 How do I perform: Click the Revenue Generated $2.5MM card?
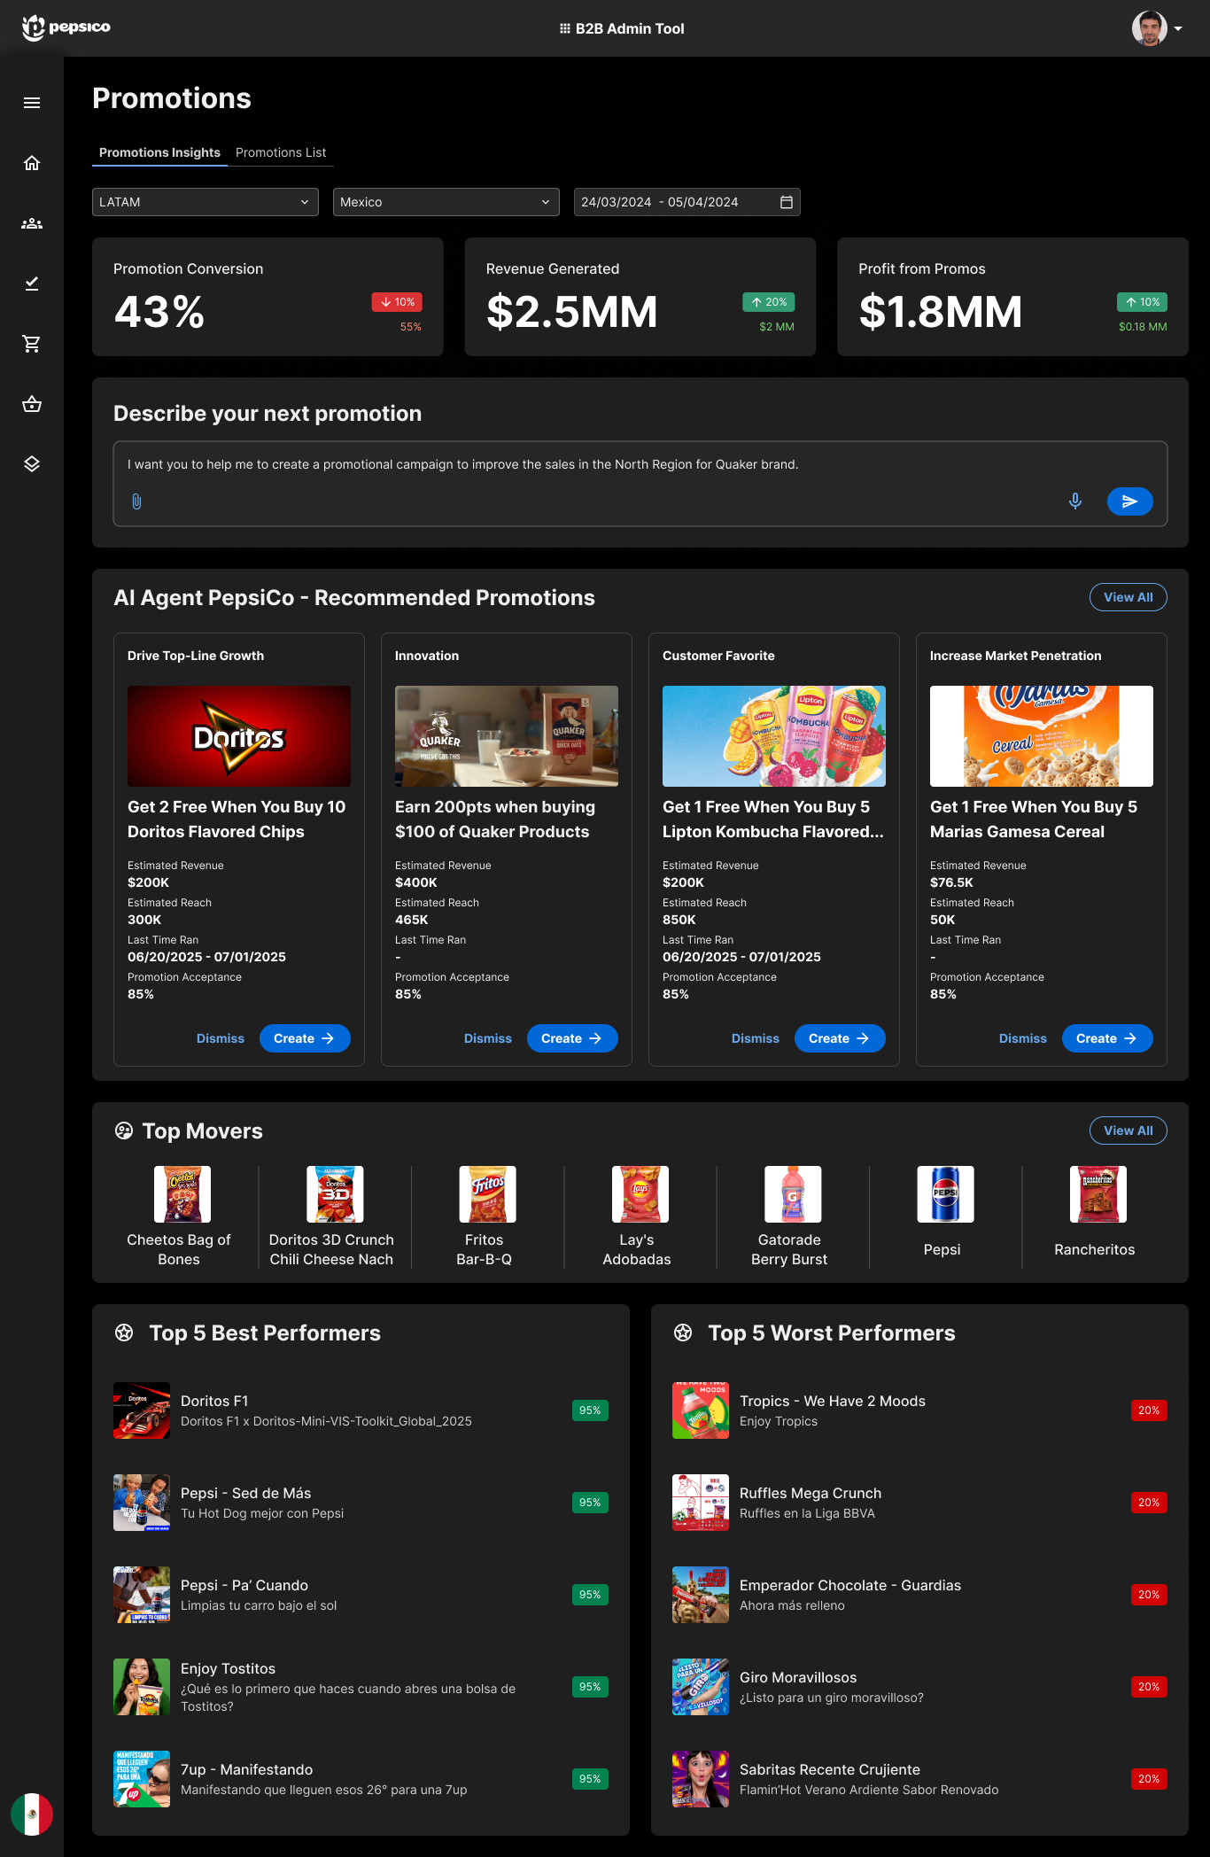click(640, 297)
